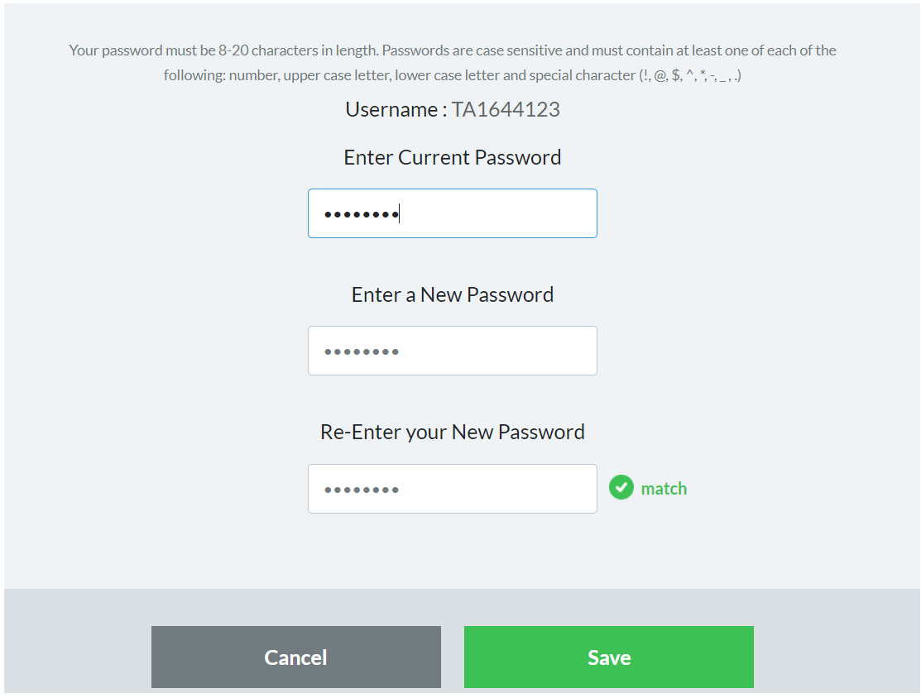Click the 'Username :' label
The width and height of the screenshot is (921, 698).
tap(394, 108)
